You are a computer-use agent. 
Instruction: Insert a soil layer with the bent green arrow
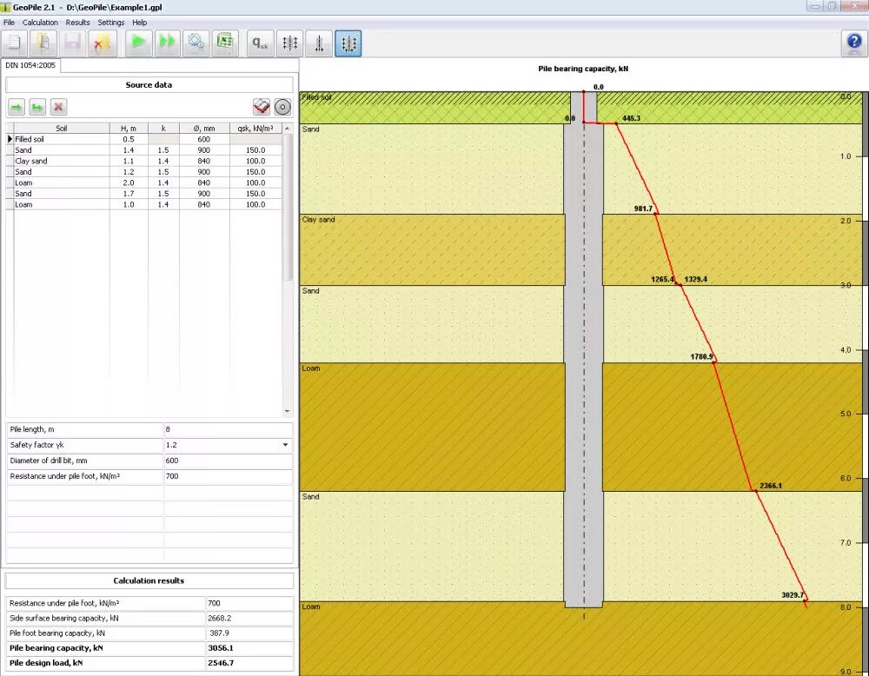coord(37,107)
